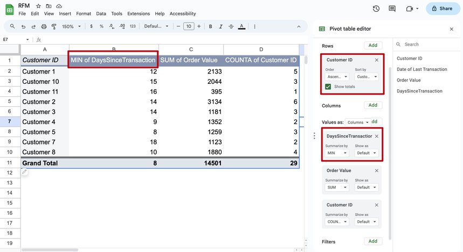Open the text color picker

[241, 26]
